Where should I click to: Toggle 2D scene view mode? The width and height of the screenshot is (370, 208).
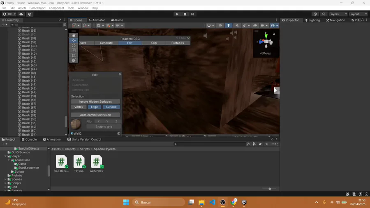[220, 25]
